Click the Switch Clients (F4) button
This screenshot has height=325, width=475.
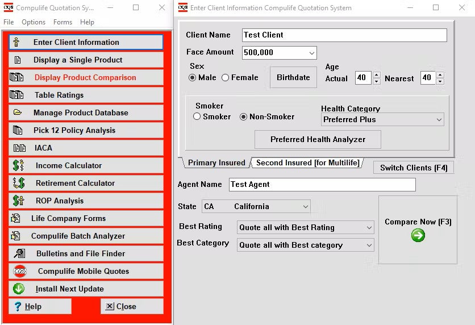[x=413, y=168]
